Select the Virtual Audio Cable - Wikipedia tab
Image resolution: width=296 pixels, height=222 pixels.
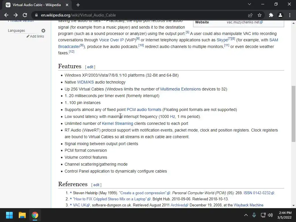[x=37, y=5]
